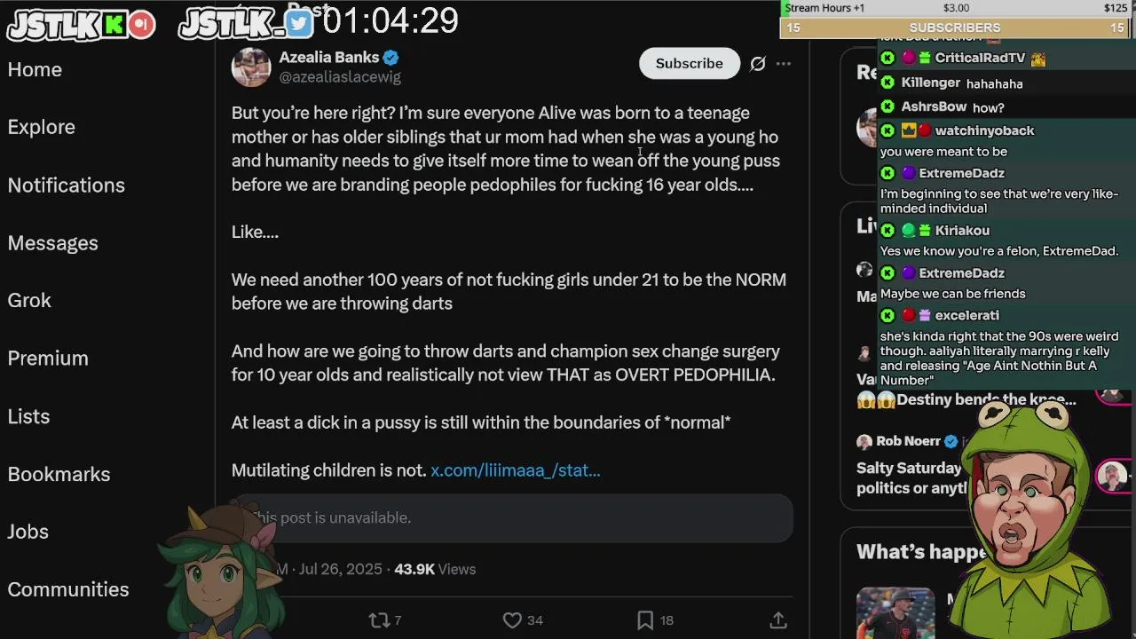Go to Home in sidebar

[35, 70]
